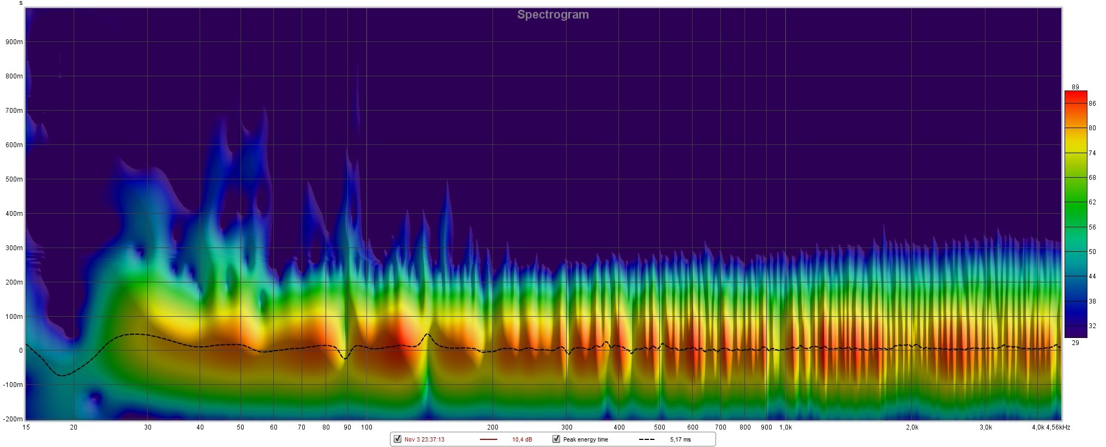The width and height of the screenshot is (1106, 447).
Task: Click the Spectrogram title at top
Action: [x=552, y=15]
